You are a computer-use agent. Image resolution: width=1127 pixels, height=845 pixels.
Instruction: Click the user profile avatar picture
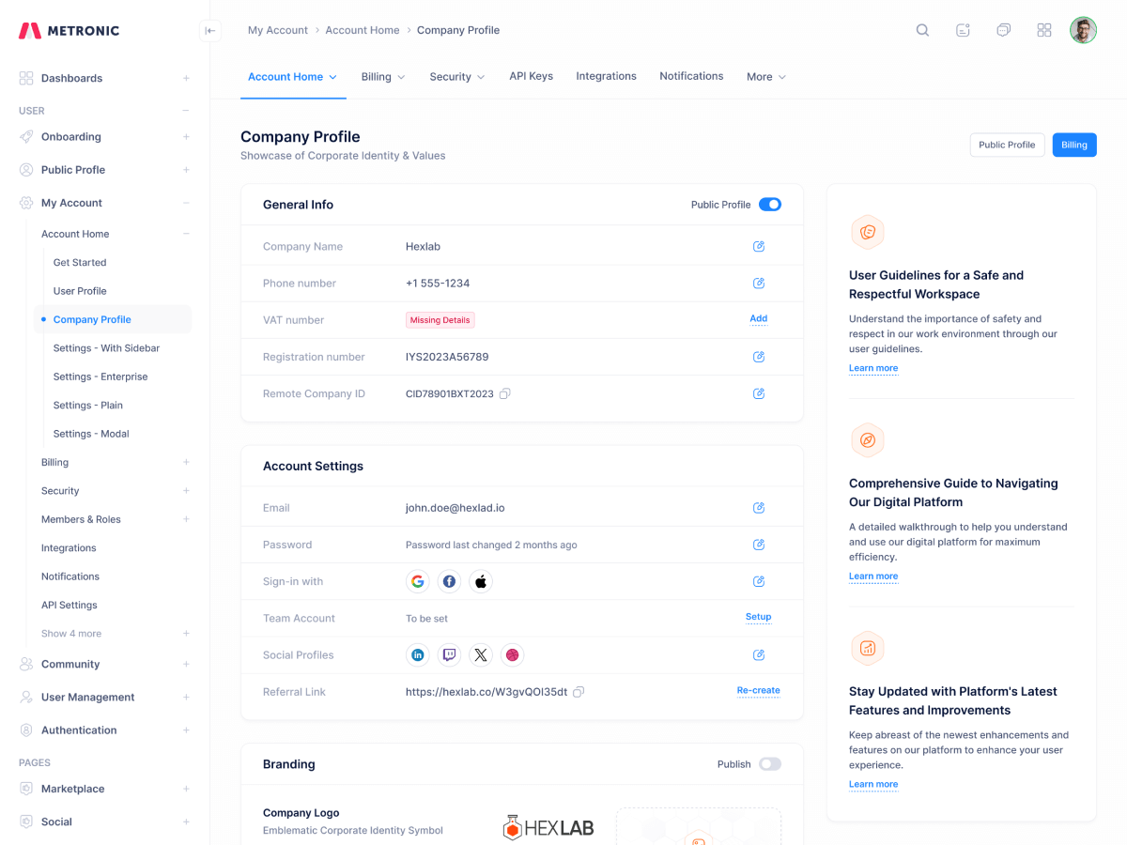(1083, 29)
